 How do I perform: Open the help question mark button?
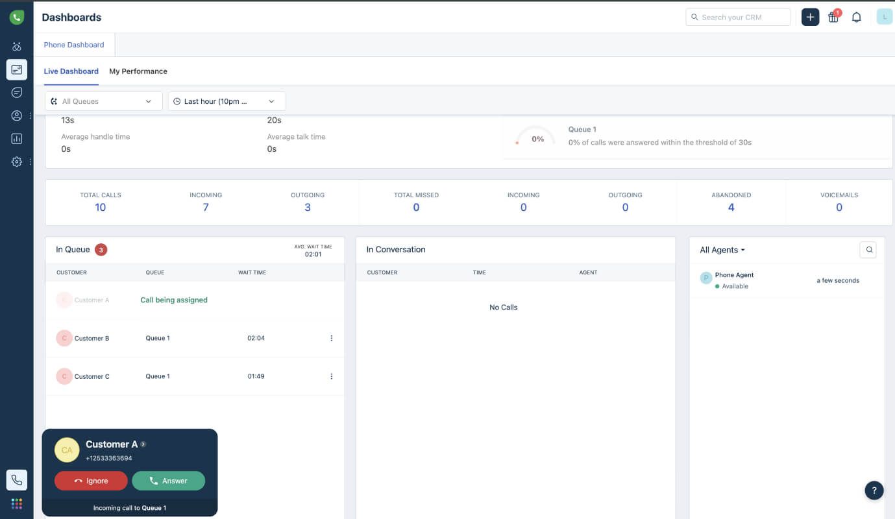874,490
